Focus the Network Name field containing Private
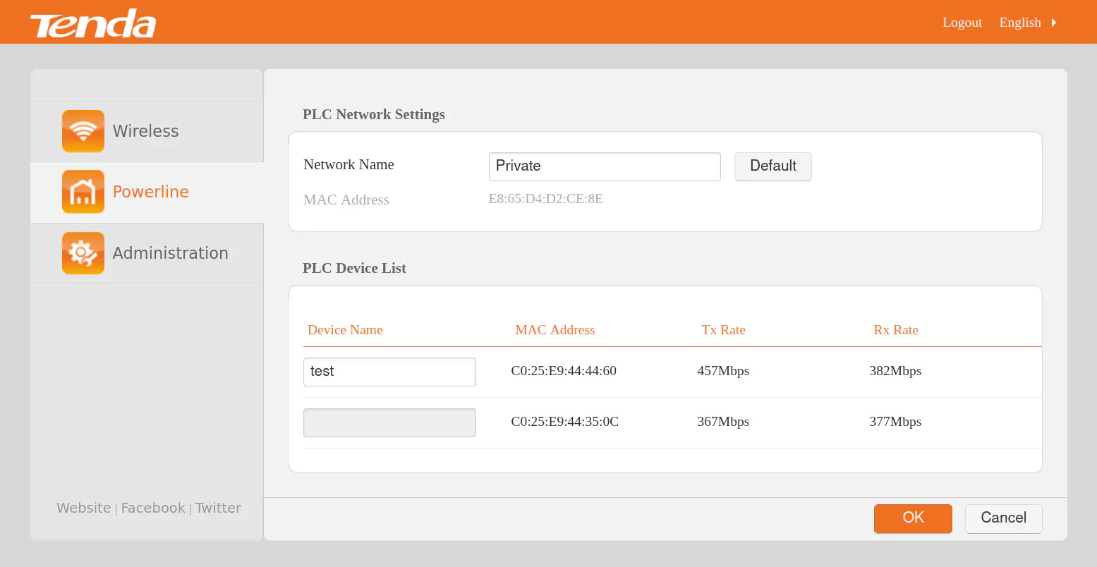The width and height of the screenshot is (1097, 567). pos(604,166)
